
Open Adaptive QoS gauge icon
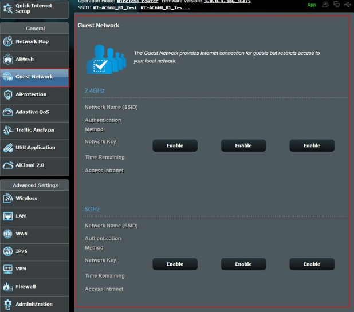(x=7, y=112)
